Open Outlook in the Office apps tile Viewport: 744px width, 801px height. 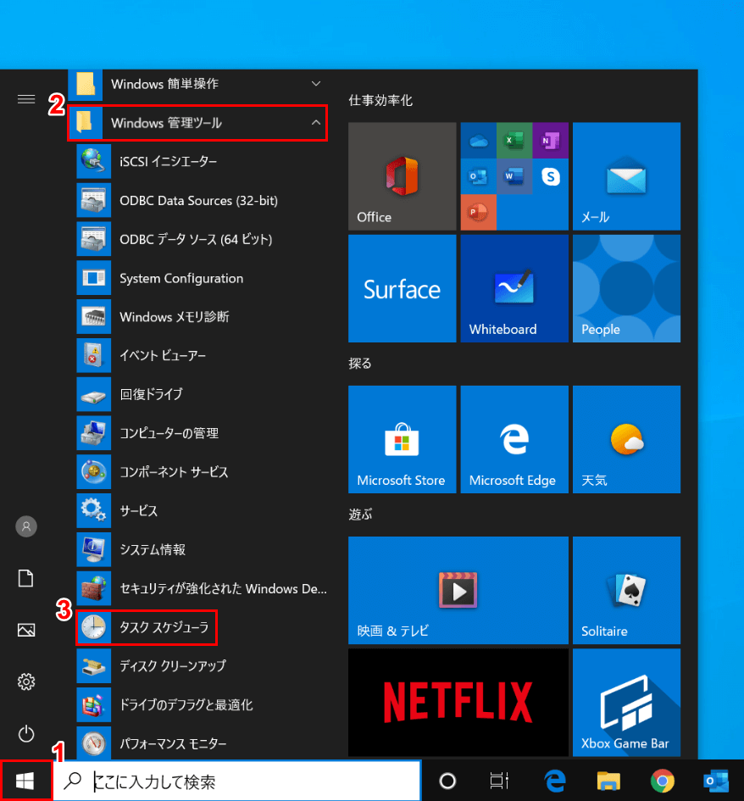click(x=479, y=176)
